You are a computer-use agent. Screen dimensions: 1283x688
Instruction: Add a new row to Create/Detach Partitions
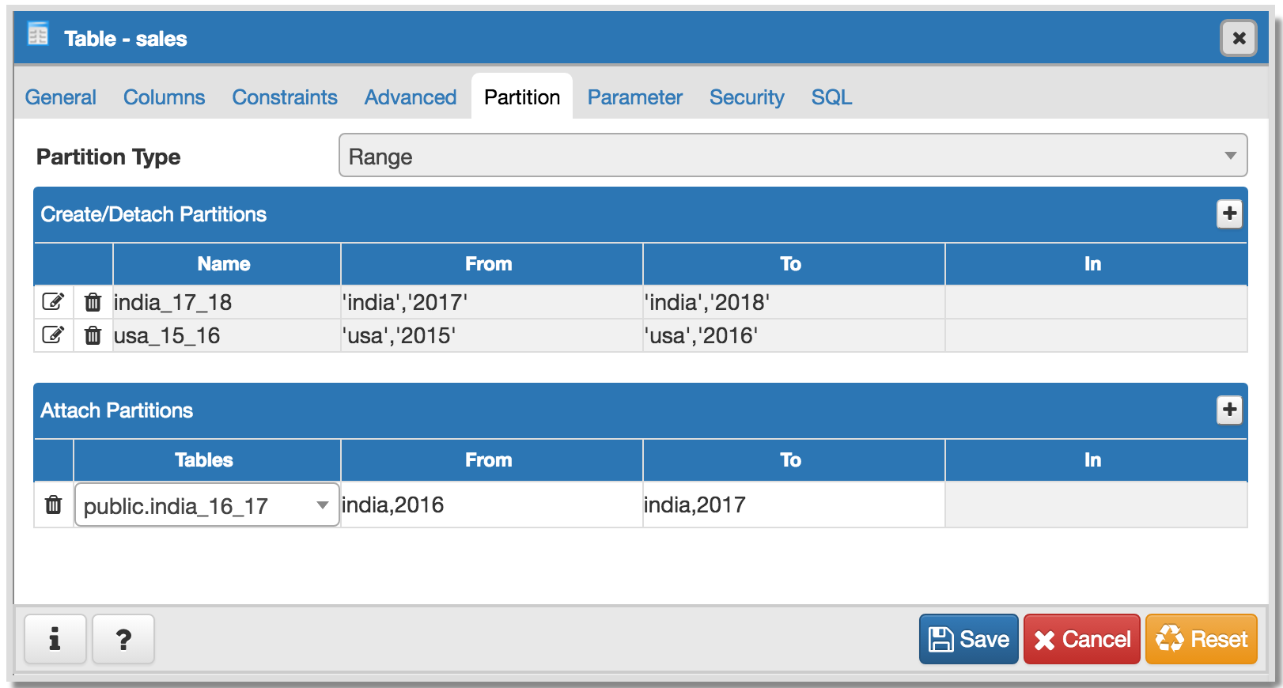[x=1229, y=214]
